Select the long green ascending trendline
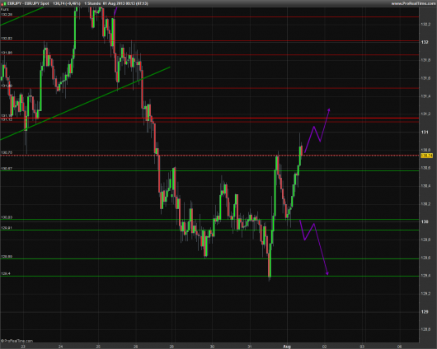The height and width of the screenshot is (349, 437). [x=85, y=103]
